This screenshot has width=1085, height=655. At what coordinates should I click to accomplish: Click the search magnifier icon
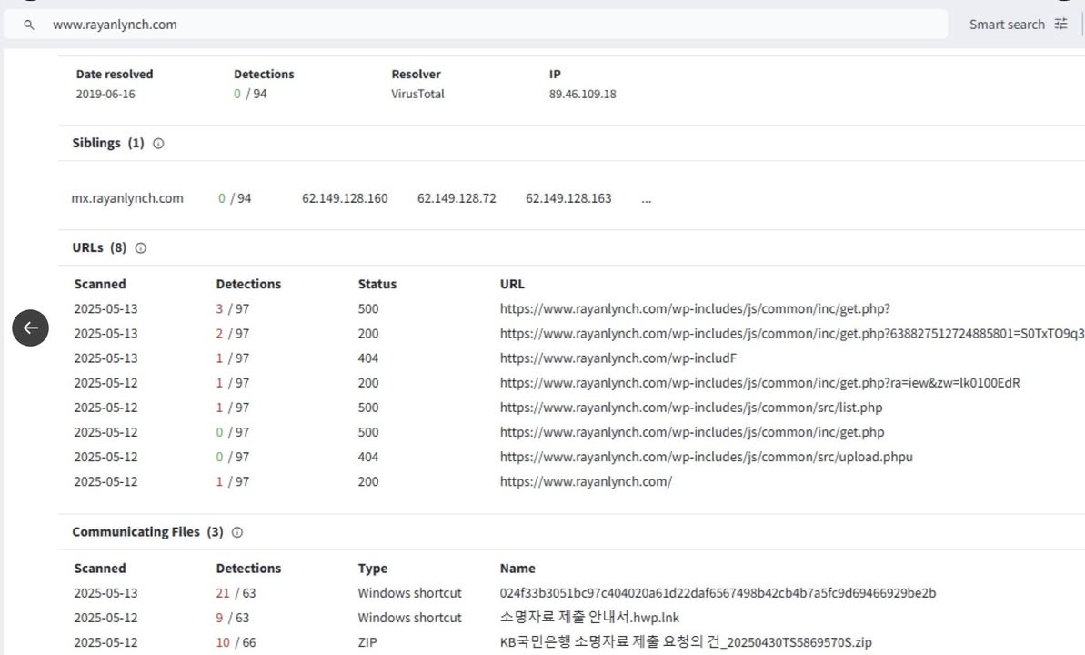click(x=28, y=25)
